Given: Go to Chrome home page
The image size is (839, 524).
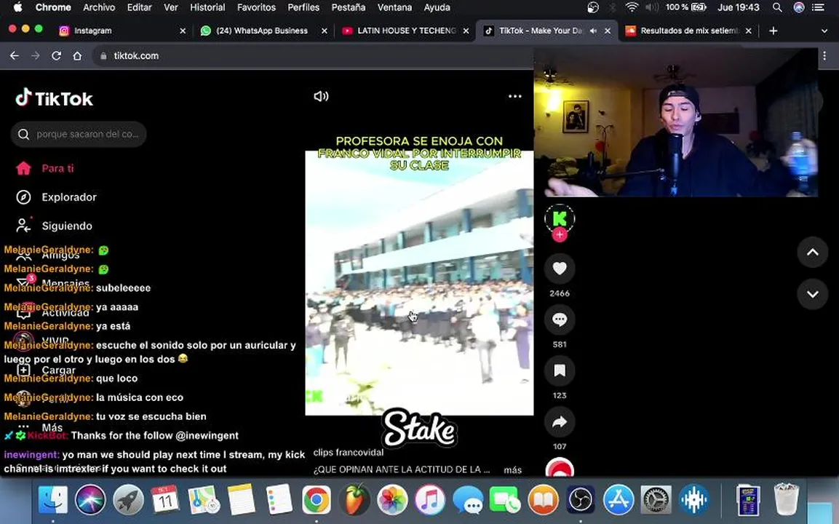Looking at the screenshot, I should (77, 55).
